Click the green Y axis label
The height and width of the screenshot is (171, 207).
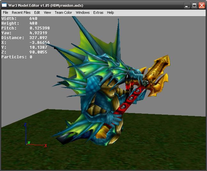[29, 142]
